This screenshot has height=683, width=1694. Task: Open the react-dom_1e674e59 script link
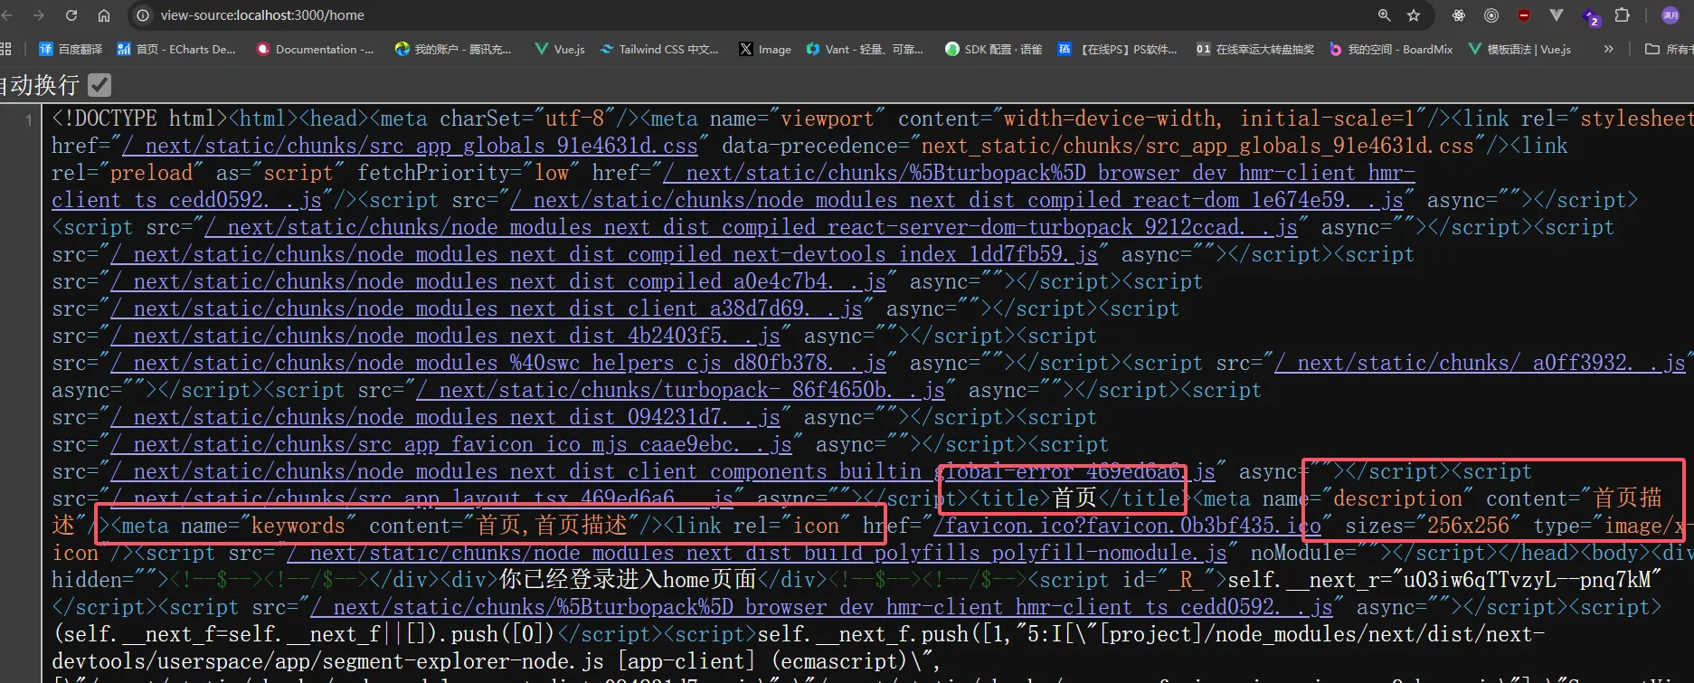(957, 200)
